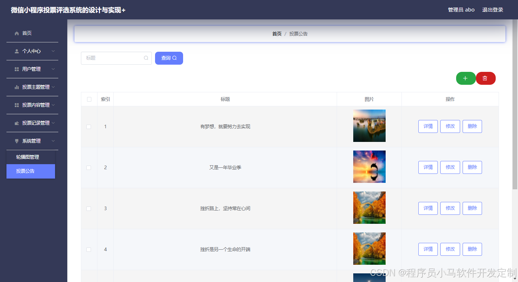This screenshot has height=282, width=518.
Task: Click the 索引 column header
Action: pyautogui.click(x=105, y=99)
